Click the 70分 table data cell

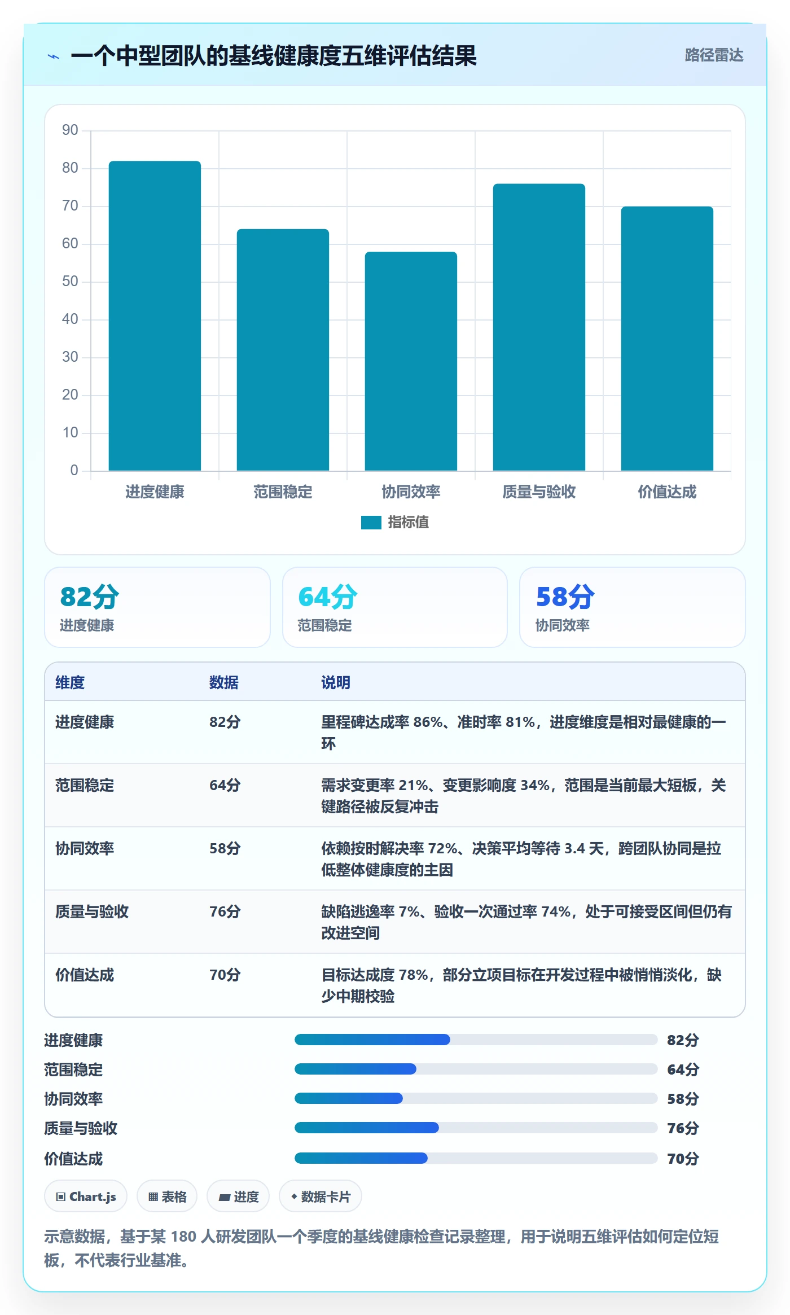tap(225, 975)
